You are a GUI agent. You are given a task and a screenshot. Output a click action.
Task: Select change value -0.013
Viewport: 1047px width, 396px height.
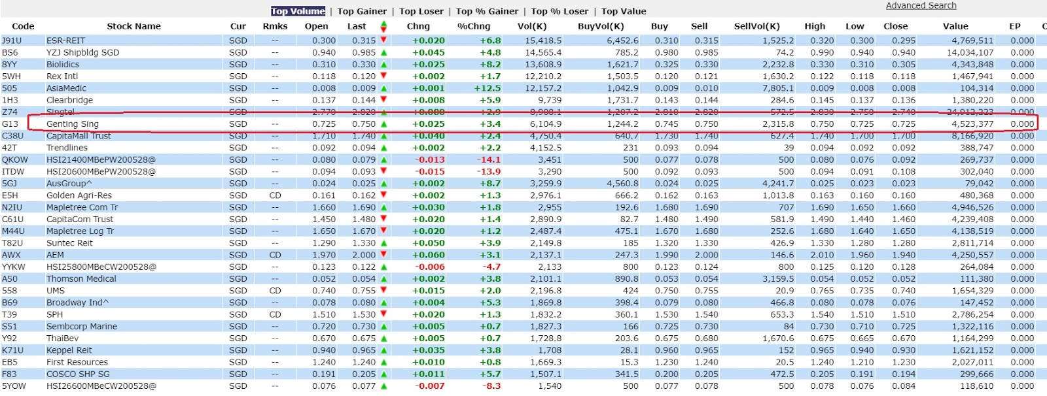coord(430,159)
